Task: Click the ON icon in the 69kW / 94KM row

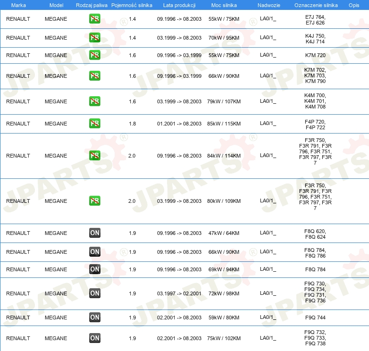Action: pyautogui.click(x=95, y=269)
